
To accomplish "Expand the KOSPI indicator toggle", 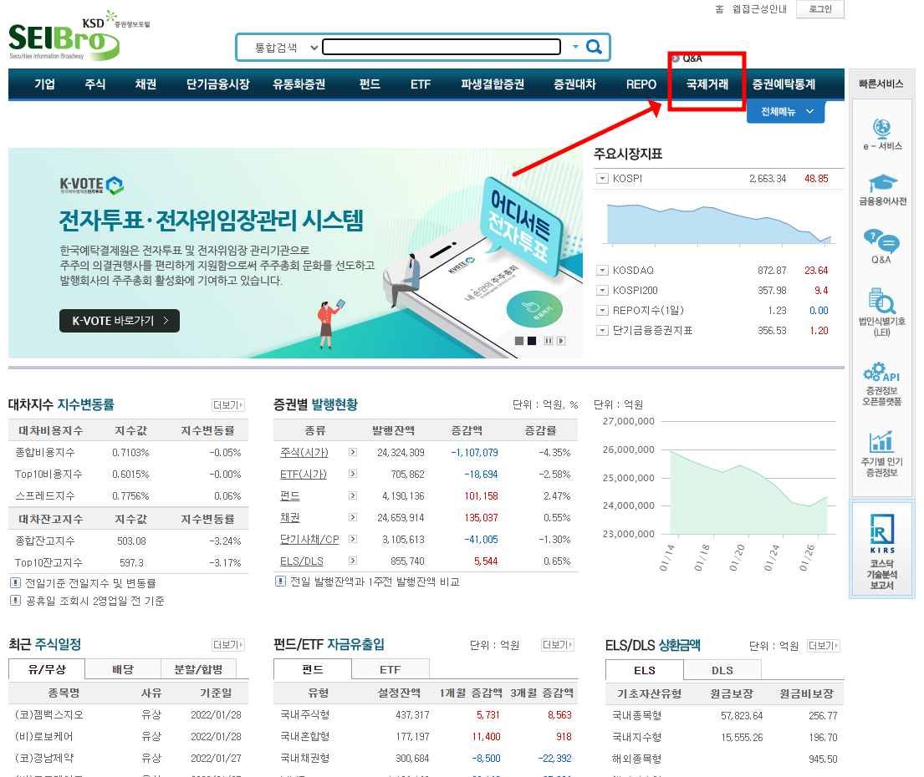I will click(602, 178).
